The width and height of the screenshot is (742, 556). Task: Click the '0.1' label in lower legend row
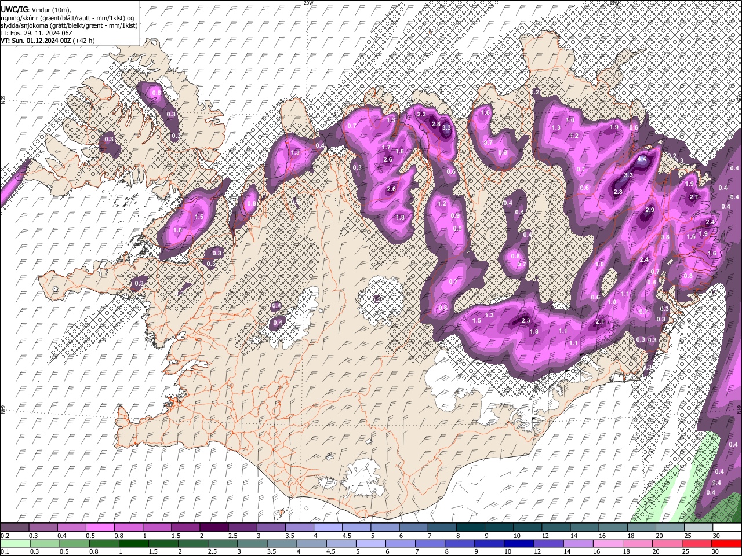point(5,551)
